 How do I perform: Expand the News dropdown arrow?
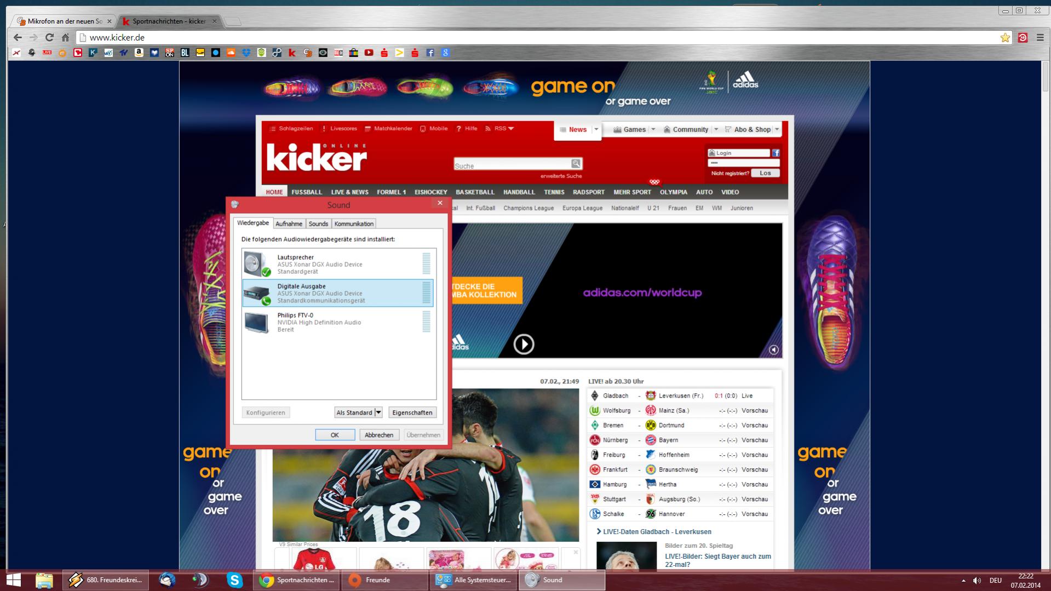[596, 129]
